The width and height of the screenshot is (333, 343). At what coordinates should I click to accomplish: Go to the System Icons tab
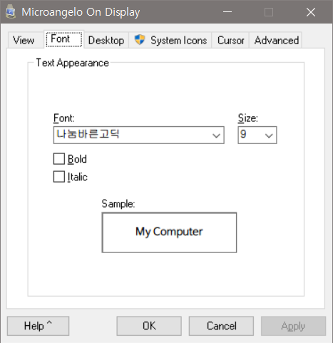click(170, 40)
